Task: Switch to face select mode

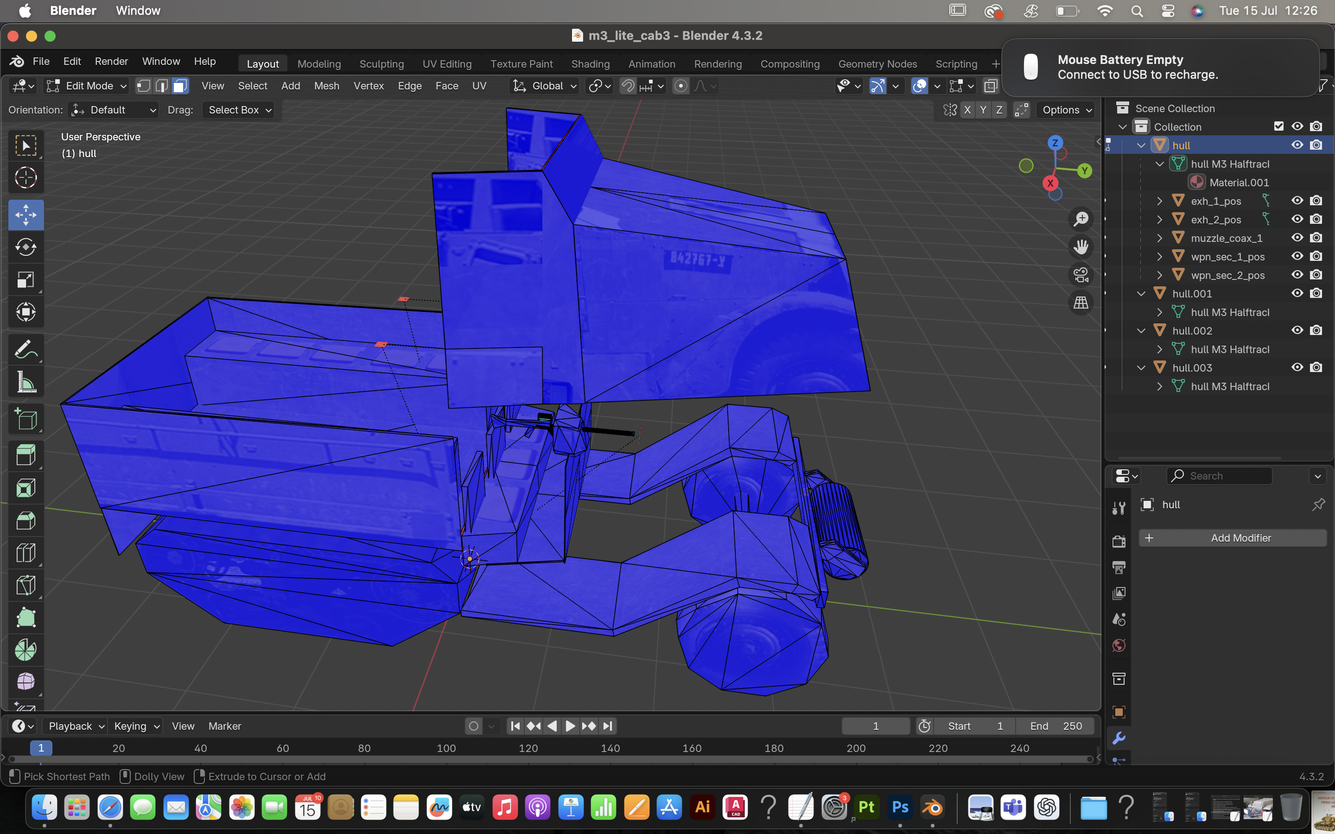Action: tap(180, 86)
